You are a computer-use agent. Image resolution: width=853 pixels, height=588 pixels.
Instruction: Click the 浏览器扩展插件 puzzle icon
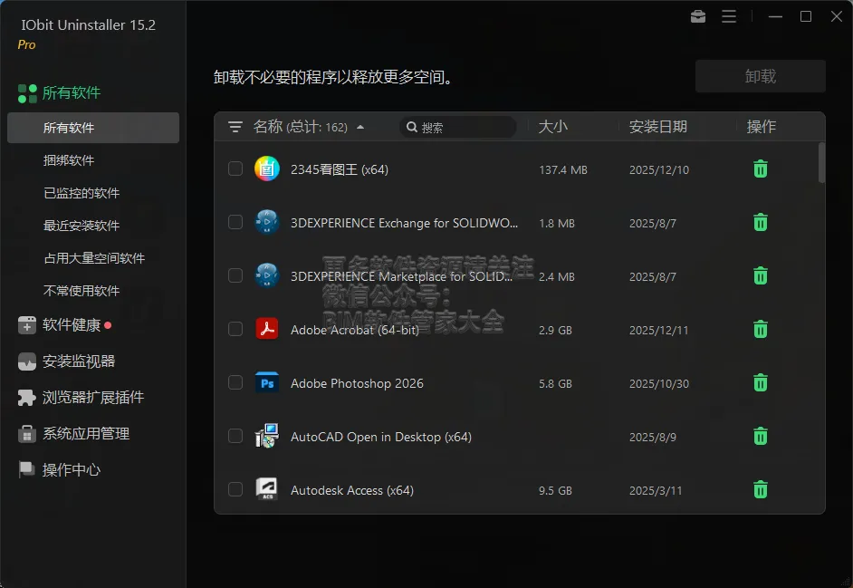click(26, 398)
